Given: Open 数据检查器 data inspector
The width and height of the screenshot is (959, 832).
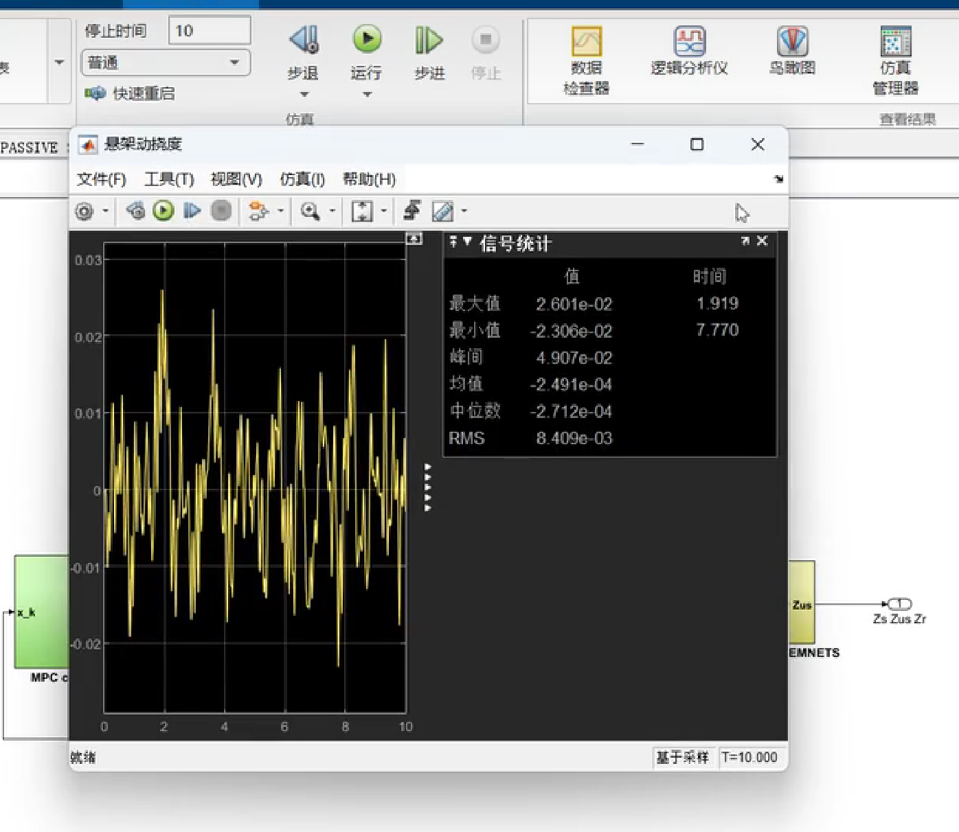Looking at the screenshot, I should coord(587,60).
